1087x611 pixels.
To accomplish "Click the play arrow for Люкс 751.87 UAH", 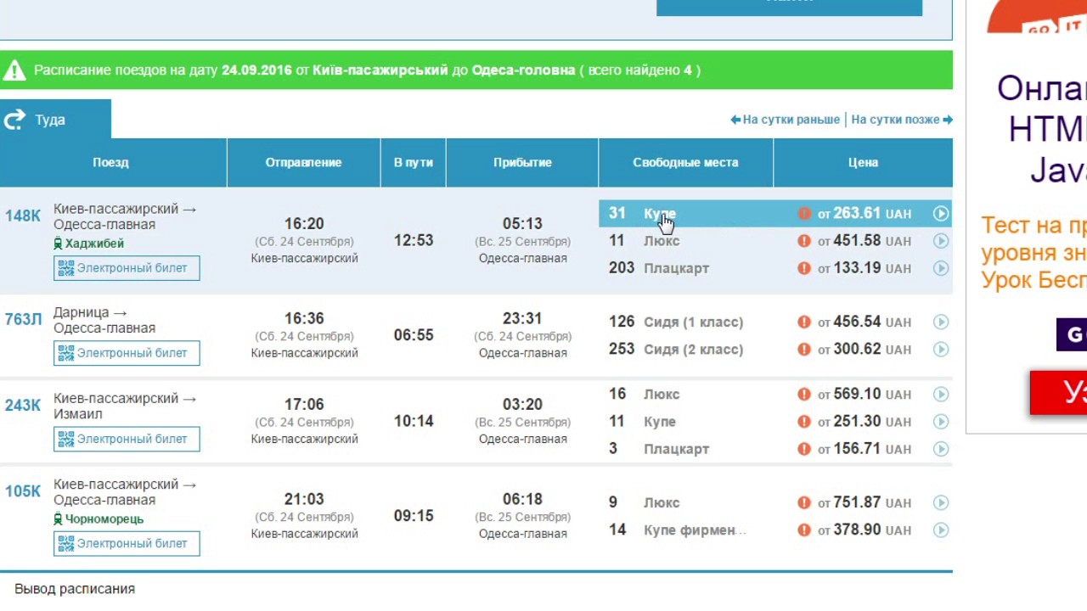I will pos(941,502).
